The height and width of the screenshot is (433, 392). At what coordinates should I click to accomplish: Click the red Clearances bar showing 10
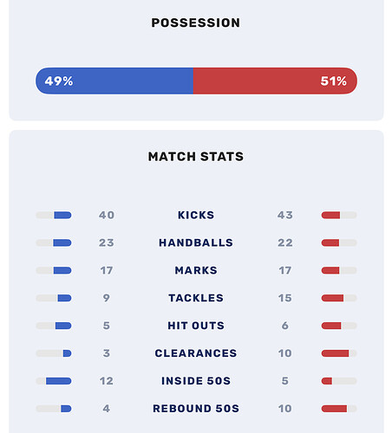[x=335, y=353]
